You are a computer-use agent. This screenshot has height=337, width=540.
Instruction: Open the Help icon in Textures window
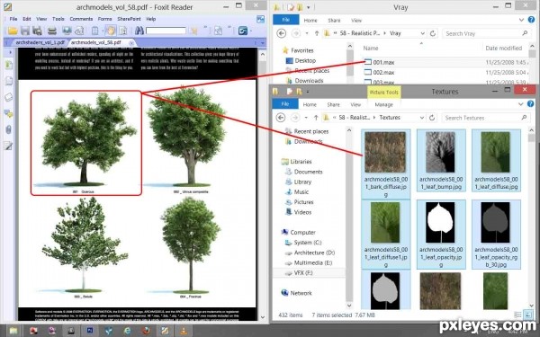click(x=531, y=104)
